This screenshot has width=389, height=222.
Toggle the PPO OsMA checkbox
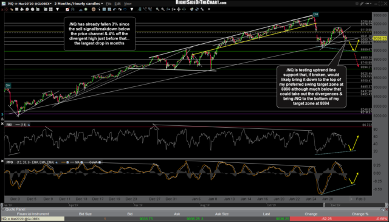click(x=100, y=162)
